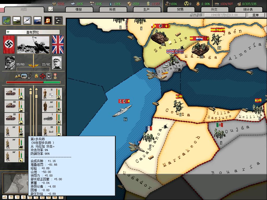
Task: Click the shovel dig-in modifier icon
Action: (30, 76)
